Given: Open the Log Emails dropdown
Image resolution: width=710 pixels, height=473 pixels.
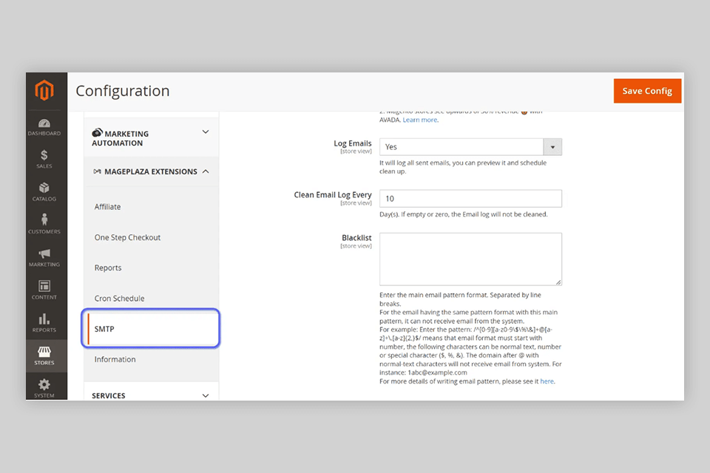Looking at the screenshot, I should tap(470, 146).
